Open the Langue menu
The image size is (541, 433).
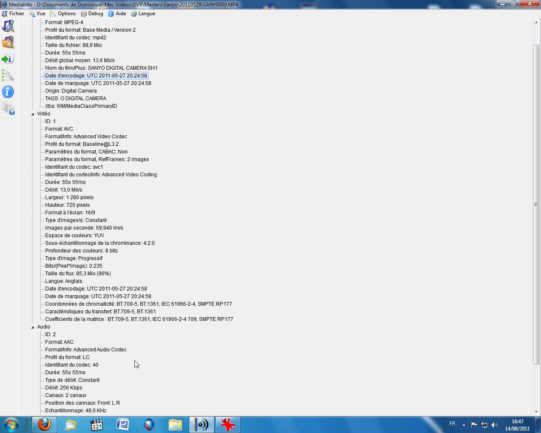143,14
